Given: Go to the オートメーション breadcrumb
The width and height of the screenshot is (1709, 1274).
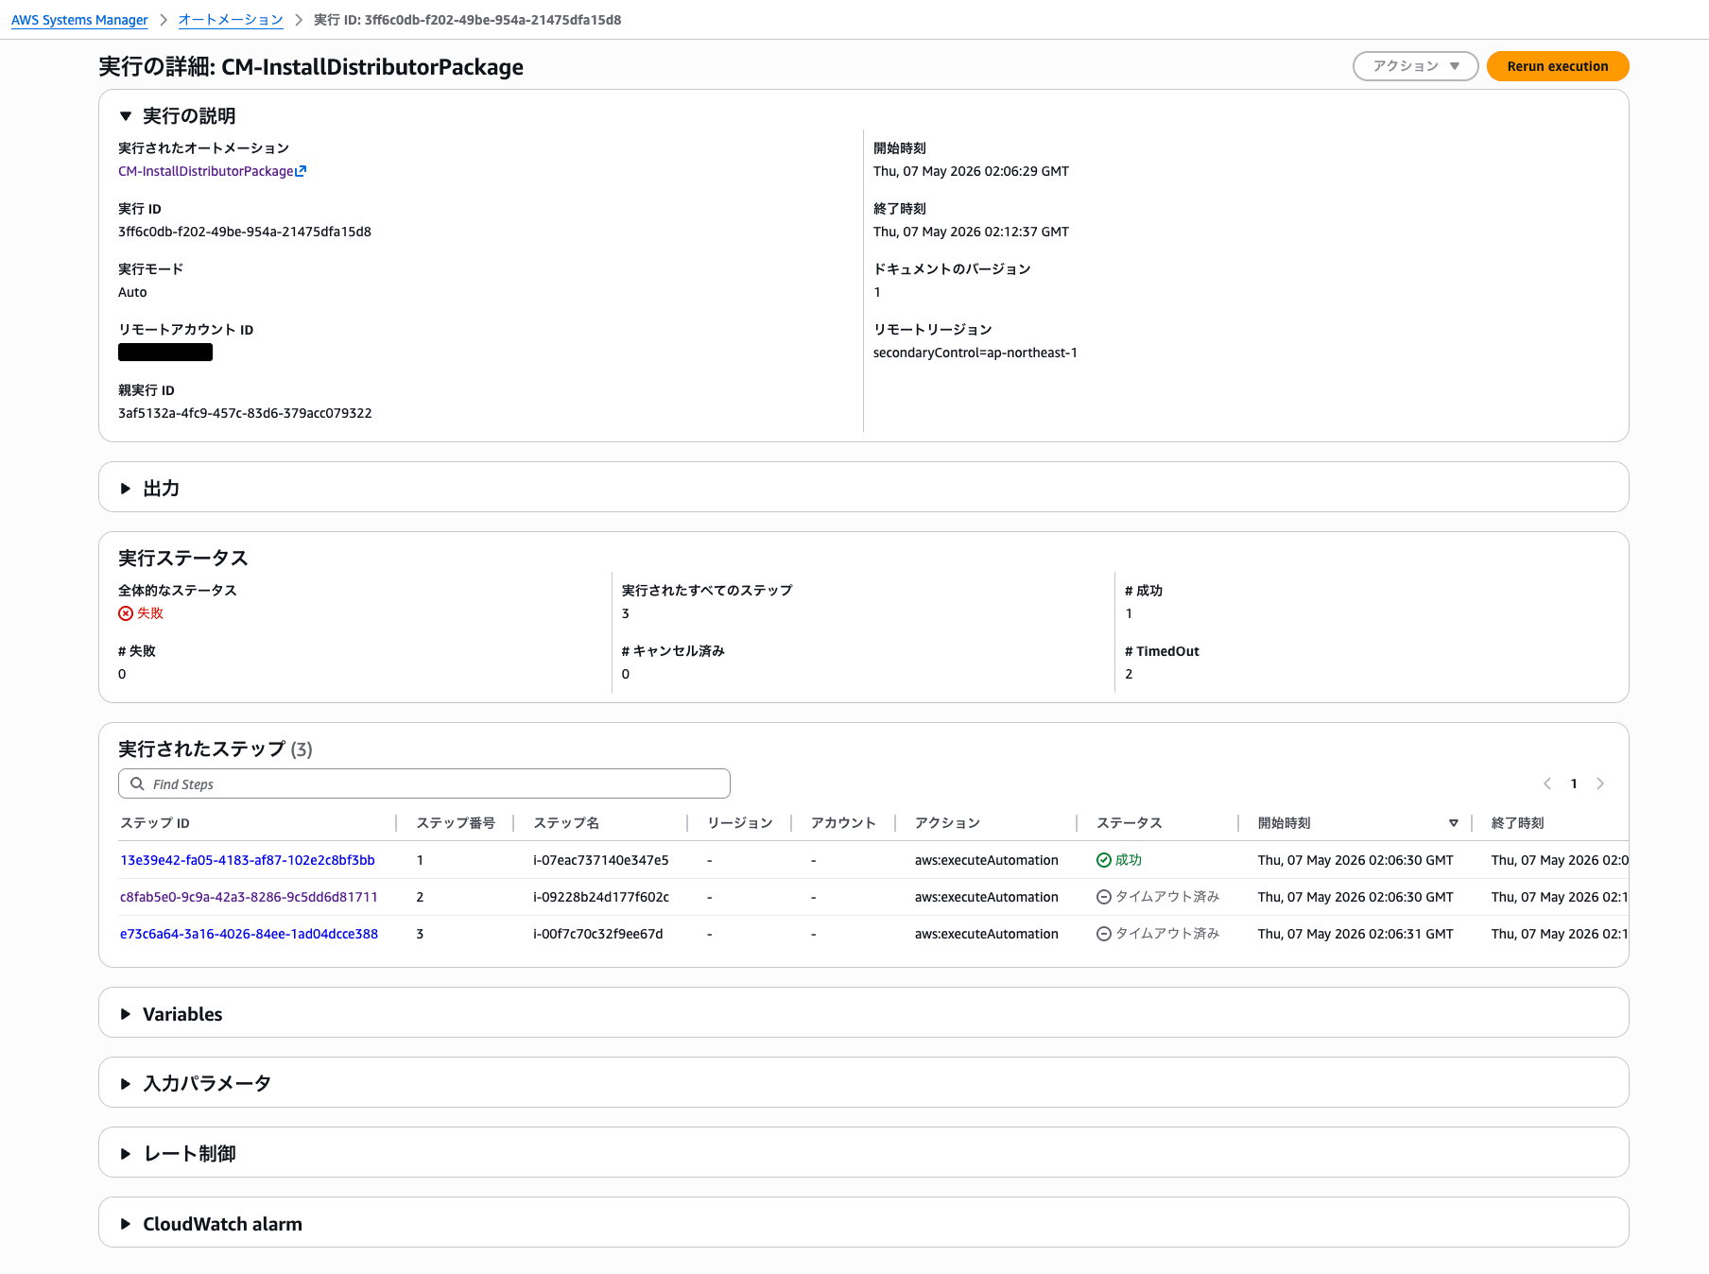Looking at the screenshot, I should point(231,20).
